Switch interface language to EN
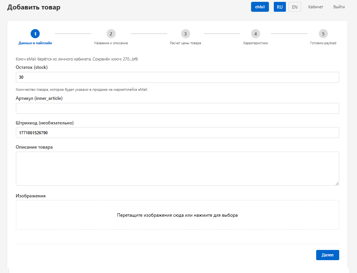The width and height of the screenshot is (357, 273). tap(295, 7)
